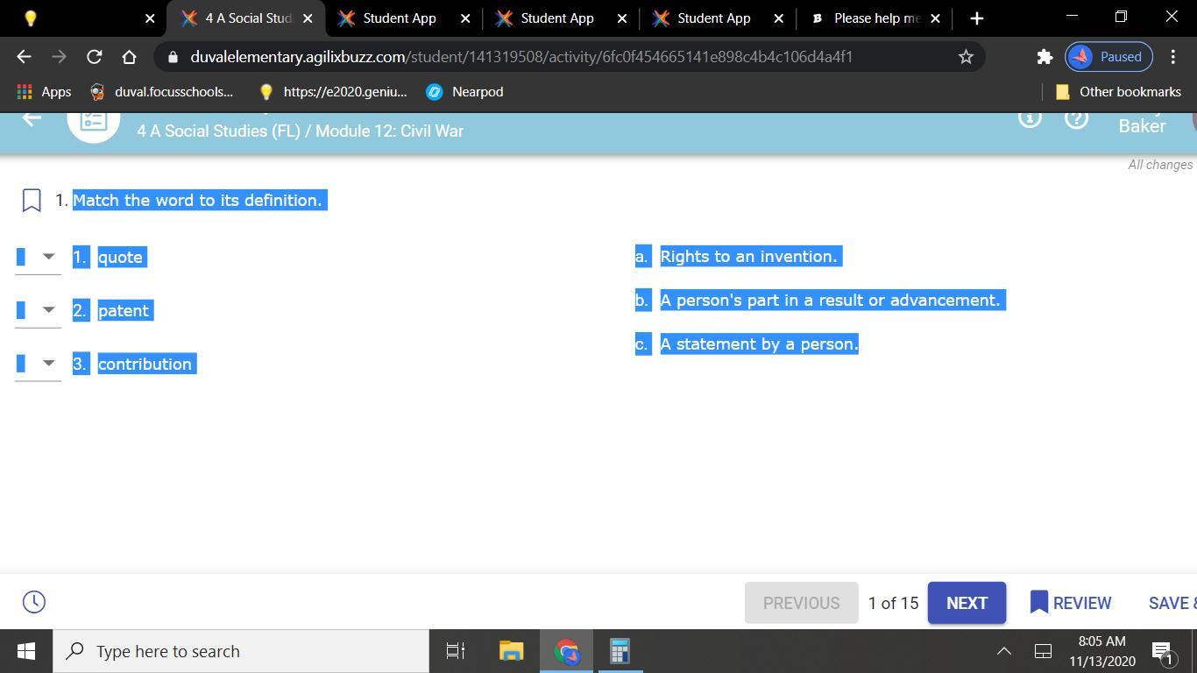This screenshot has height=673, width=1197.
Task: Open the Nearpod bookmark
Action: tap(464, 92)
